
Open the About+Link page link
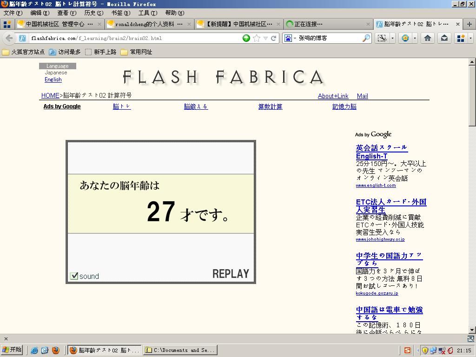[333, 96]
